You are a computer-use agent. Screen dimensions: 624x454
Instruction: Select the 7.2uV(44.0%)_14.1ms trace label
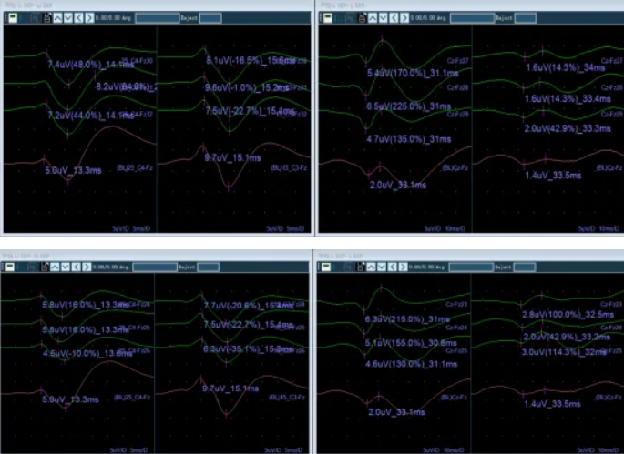(x=91, y=116)
